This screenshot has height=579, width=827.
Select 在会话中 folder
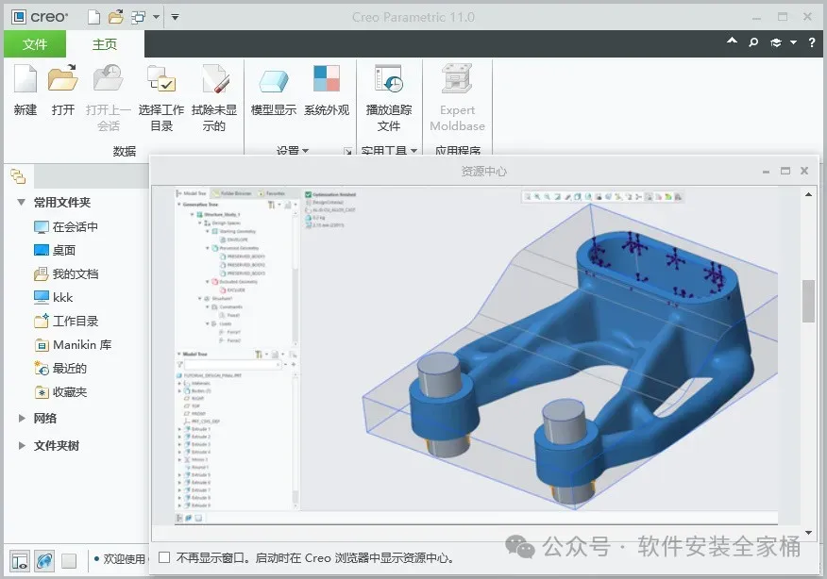(66, 227)
